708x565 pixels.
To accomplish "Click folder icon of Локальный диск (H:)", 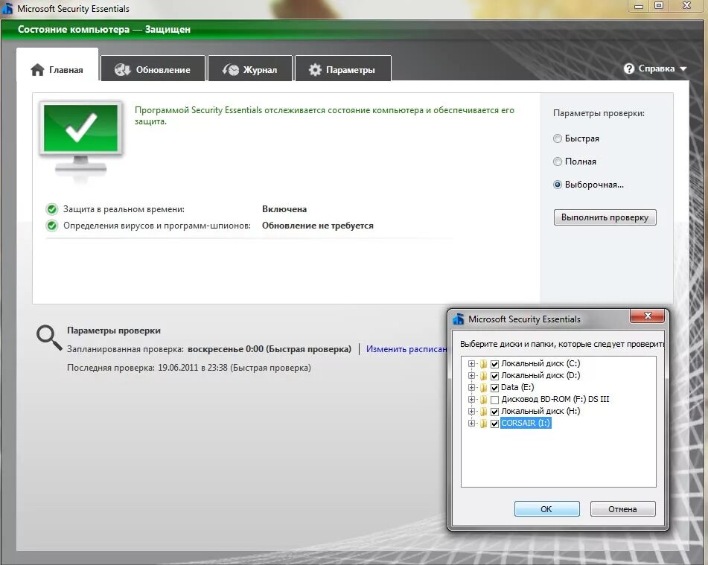I will (484, 412).
